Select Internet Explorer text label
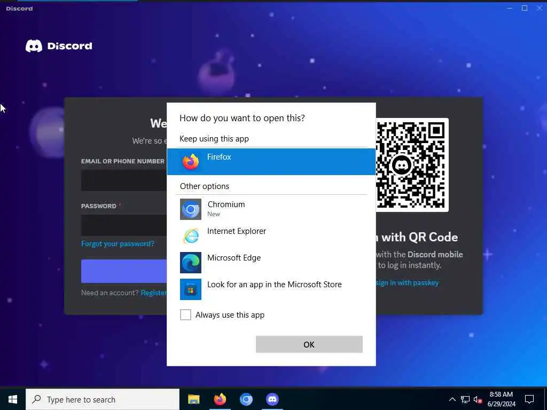547x410 pixels. tap(237, 231)
